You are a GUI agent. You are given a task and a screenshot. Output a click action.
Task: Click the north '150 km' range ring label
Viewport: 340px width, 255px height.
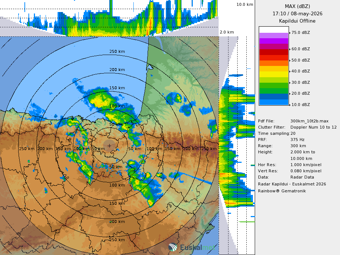pos(117,88)
